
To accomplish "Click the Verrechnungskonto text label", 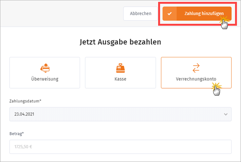I will [x=196, y=79].
